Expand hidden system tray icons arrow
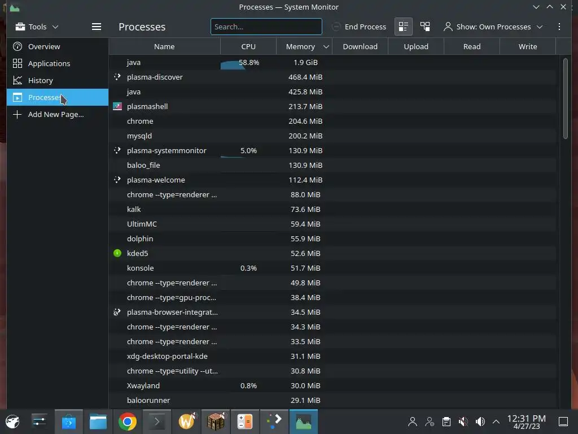Image resolution: width=578 pixels, height=434 pixels. point(496,422)
